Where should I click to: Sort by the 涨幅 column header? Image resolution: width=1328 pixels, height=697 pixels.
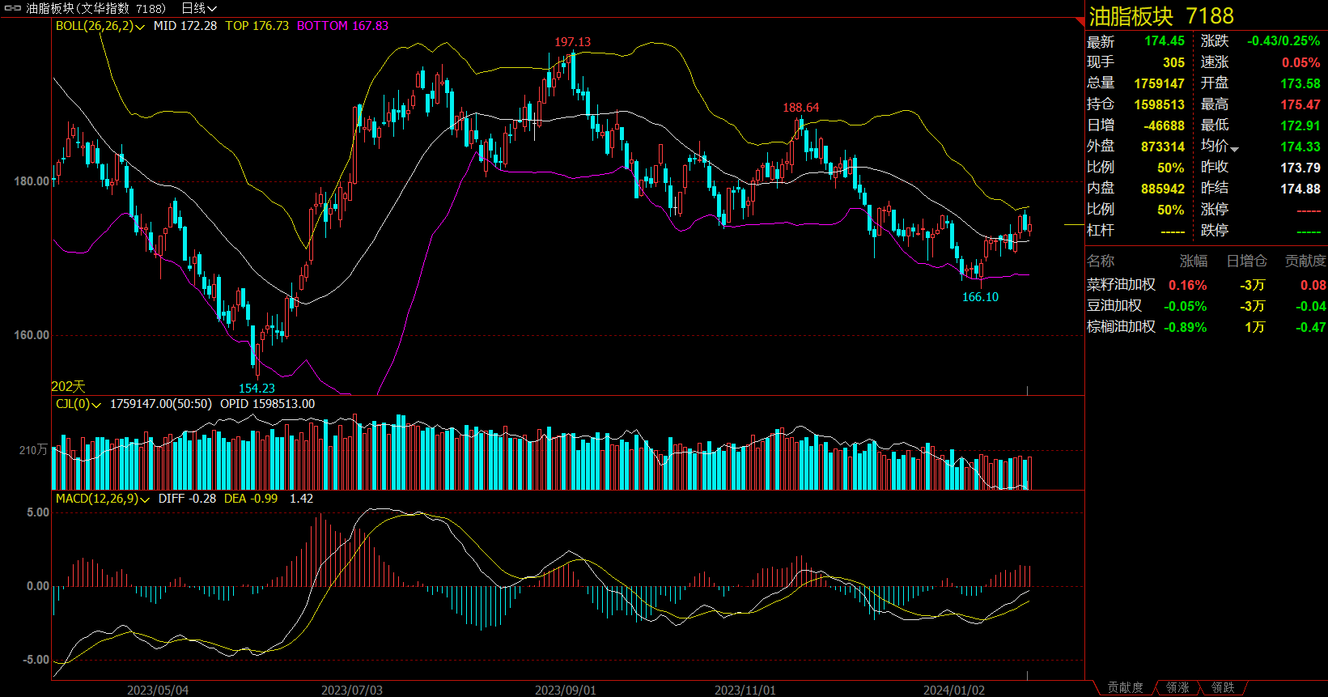1193,261
